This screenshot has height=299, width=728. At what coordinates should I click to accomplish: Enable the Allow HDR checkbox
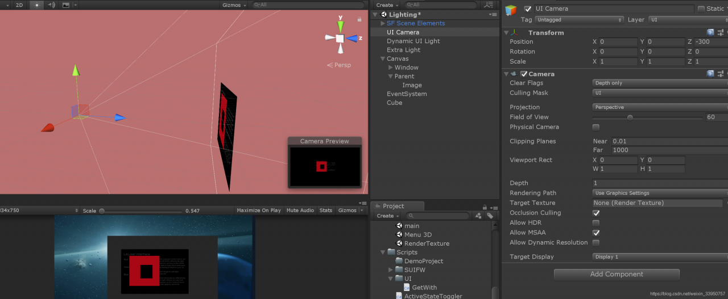point(596,223)
